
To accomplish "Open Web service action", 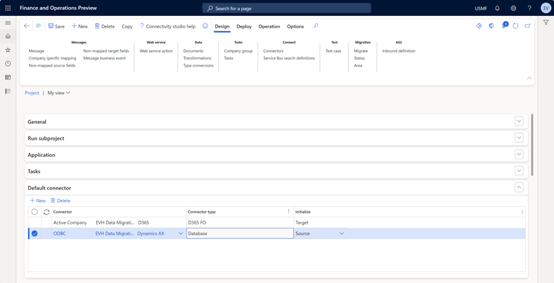I will [x=156, y=51].
